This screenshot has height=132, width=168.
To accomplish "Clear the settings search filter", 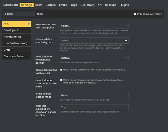I will click(x=40, y=14).
